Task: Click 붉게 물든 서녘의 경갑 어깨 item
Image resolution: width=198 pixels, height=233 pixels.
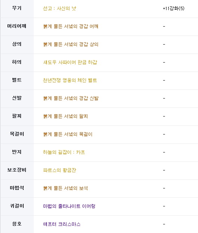Action: 70,26
